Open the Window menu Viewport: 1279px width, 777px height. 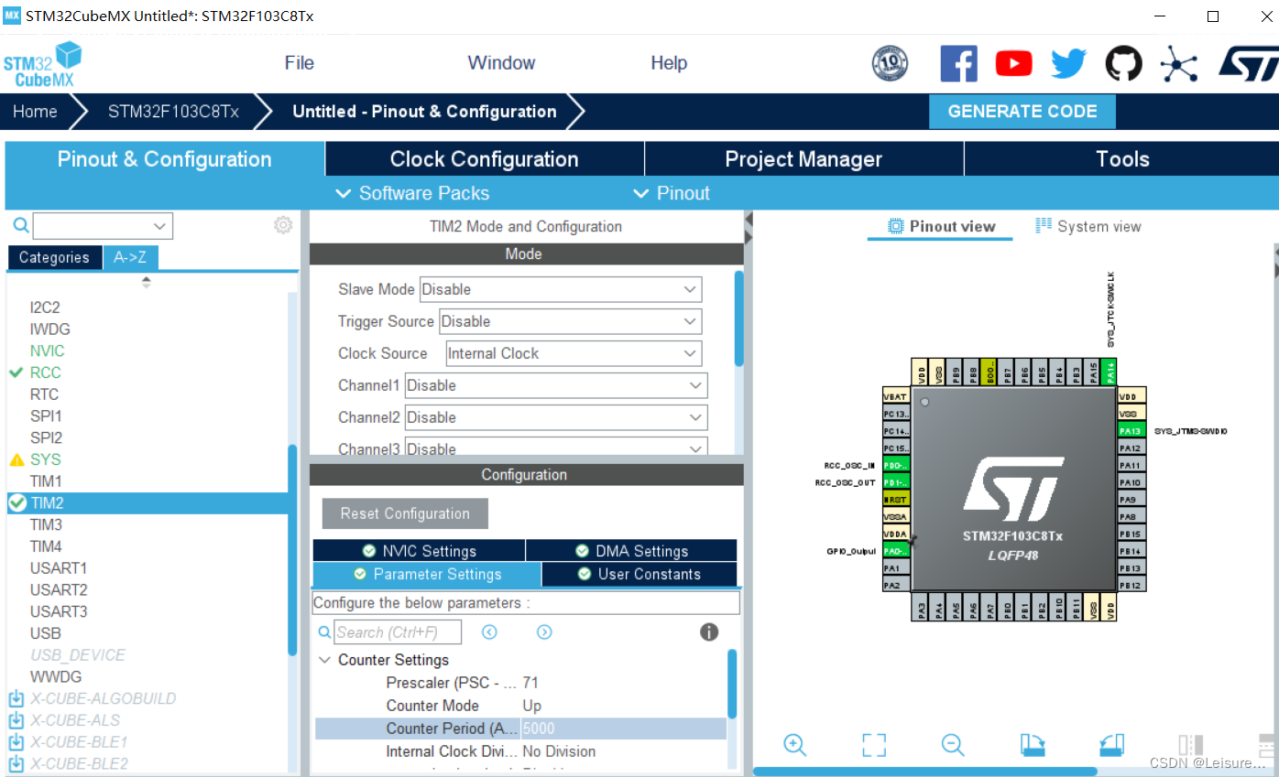click(501, 63)
